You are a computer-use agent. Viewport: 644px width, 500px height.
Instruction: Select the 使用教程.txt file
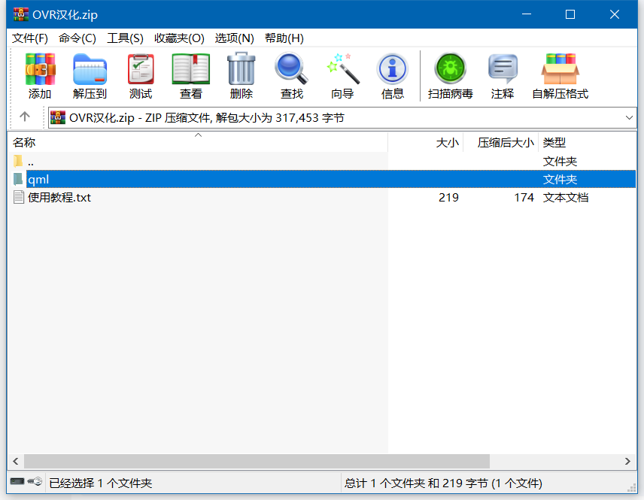click(59, 198)
